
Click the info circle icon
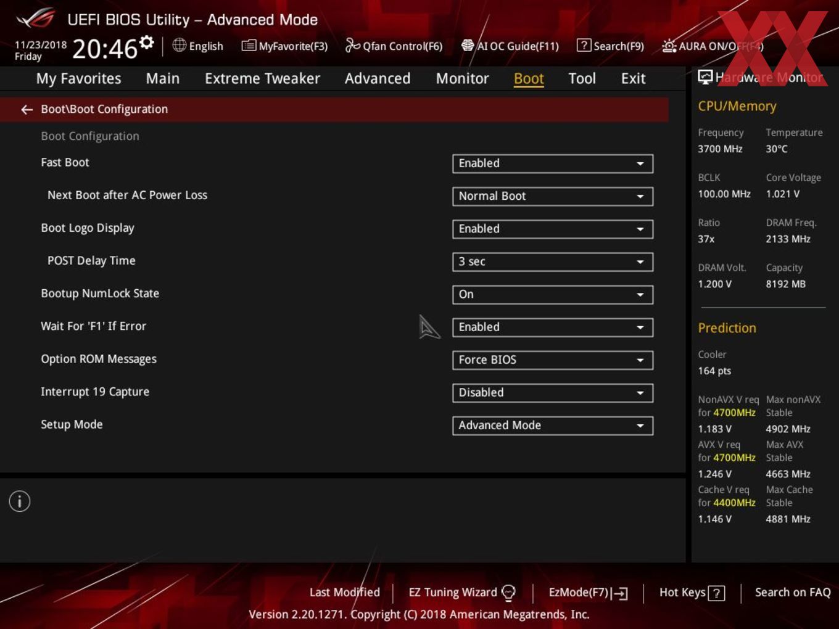coord(20,501)
